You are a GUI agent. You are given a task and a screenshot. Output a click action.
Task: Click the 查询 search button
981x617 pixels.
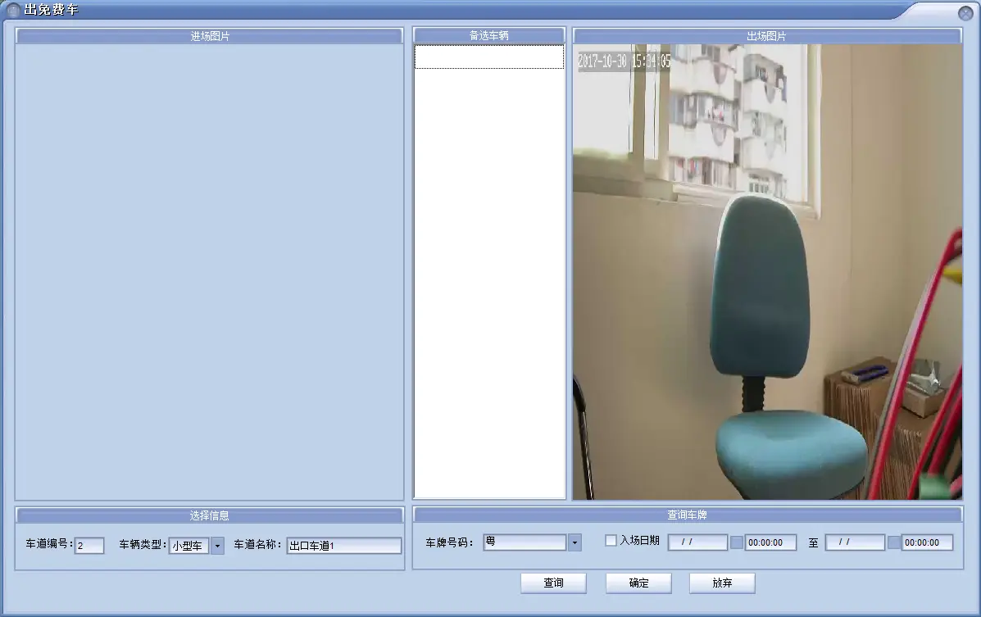coord(553,583)
